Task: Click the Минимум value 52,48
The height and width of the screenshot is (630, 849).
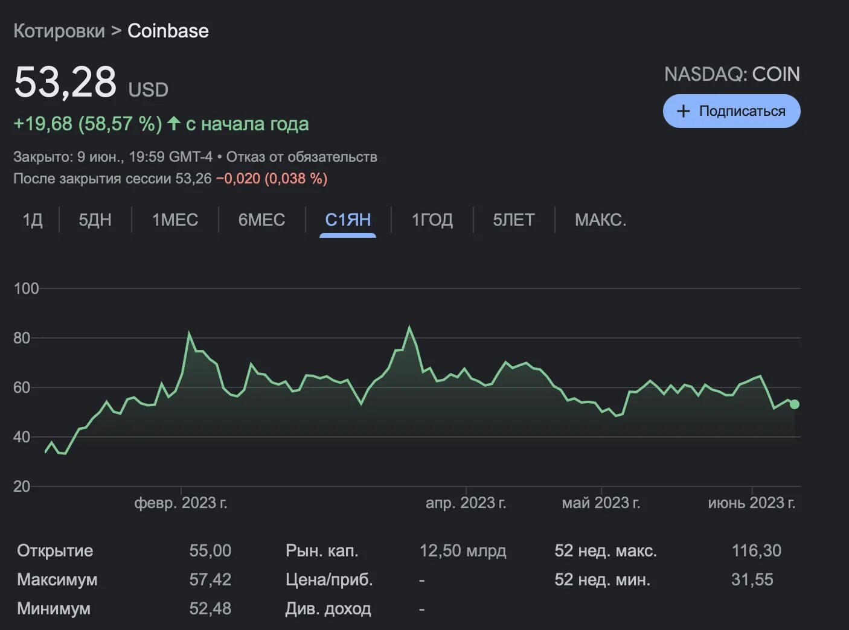Action: [210, 608]
